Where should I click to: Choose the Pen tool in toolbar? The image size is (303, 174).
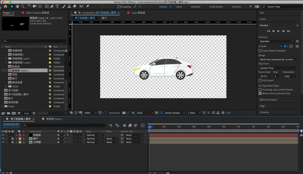pyautogui.click(x=52, y=6)
